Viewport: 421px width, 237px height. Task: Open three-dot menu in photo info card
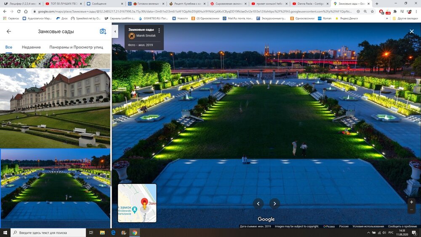(x=159, y=30)
